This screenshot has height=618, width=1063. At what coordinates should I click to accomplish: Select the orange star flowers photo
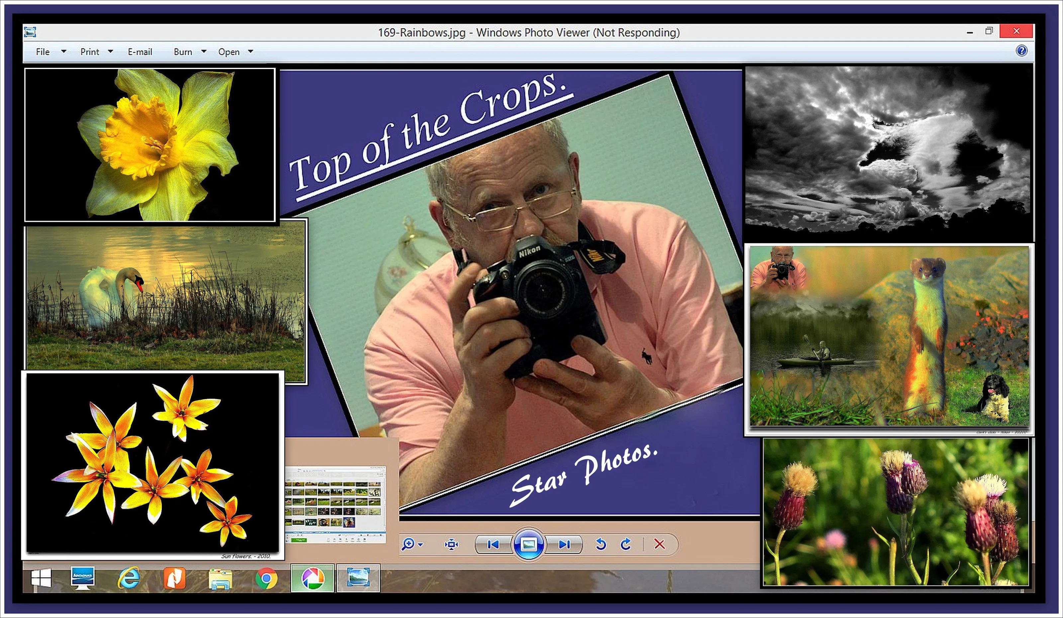(x=153, y=465)
